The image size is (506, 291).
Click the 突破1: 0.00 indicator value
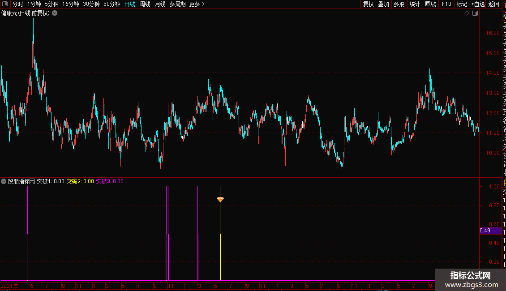pos(51,181)
